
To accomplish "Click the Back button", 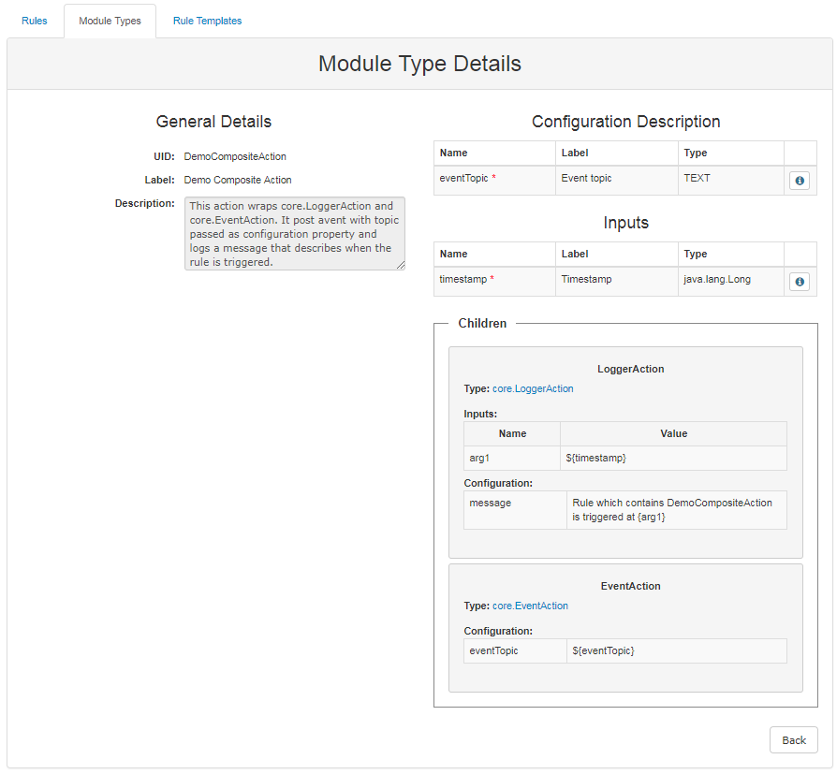I will [793, 739].
